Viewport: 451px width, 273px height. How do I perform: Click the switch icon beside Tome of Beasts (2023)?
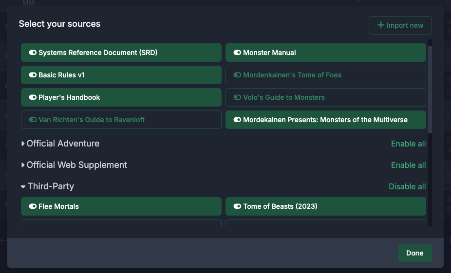[x=237, y=206]
